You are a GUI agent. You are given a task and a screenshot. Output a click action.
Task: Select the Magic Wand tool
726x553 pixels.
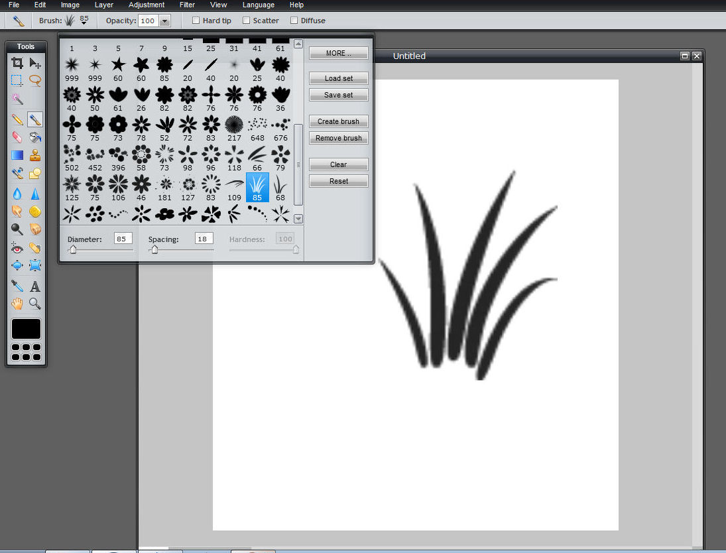17,99
